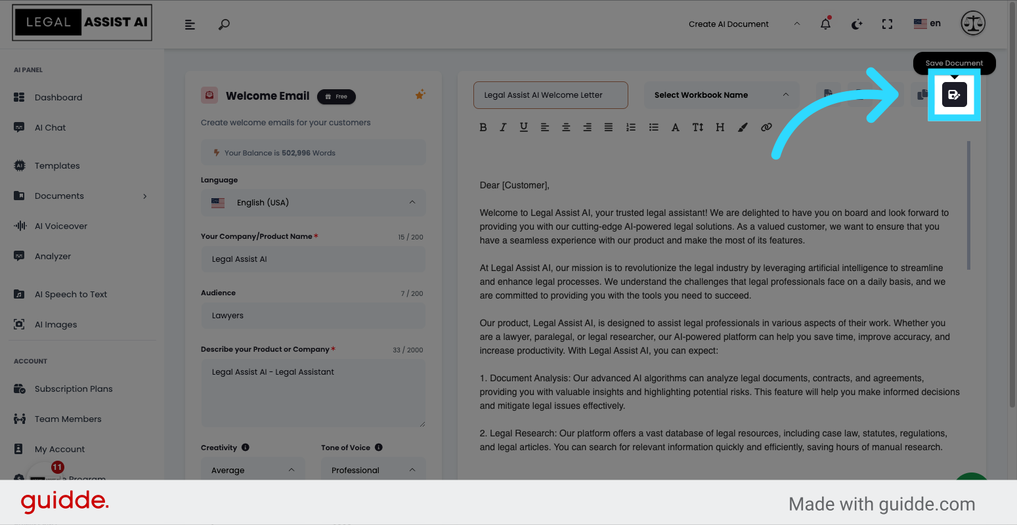Show Creativity info tooltip icon
The image size is (1017, 525).
[245, 448]
